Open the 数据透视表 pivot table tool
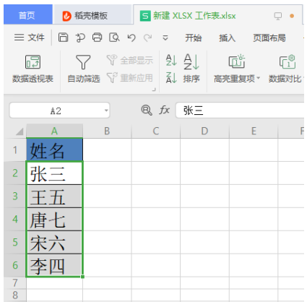The height and width of the screenshot is (302, 307). pyautogui.click(x=33, y=69)
